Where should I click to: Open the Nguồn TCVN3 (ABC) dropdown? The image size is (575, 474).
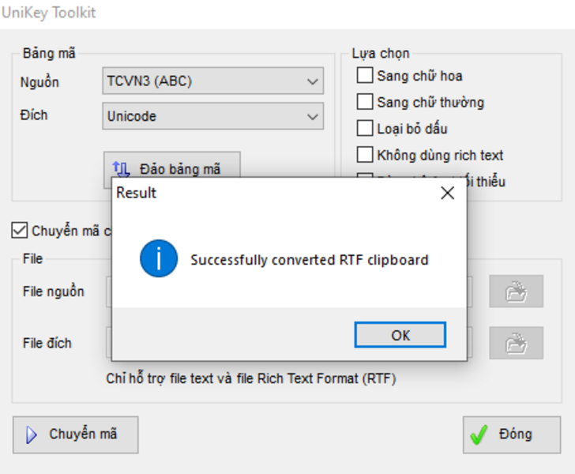tap(213, 81)
